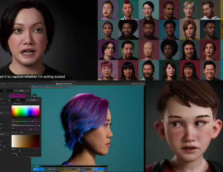This screenshot has height=172, width=223.
Task: Open options dots beside the Face ROM pill
Action: (x=60, y=169)
